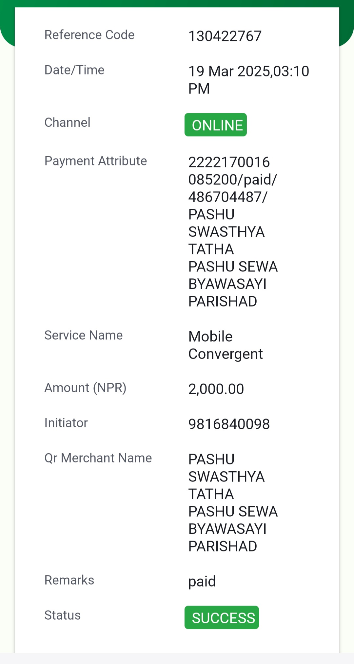The image size is (354, 664).
Task: Tap the SUCCESS status badge
Action: (x=222, y=617)
